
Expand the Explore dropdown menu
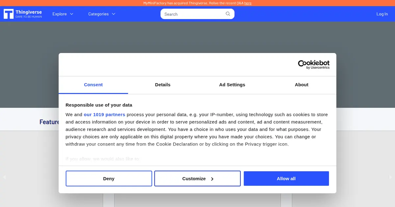point(63,14)
